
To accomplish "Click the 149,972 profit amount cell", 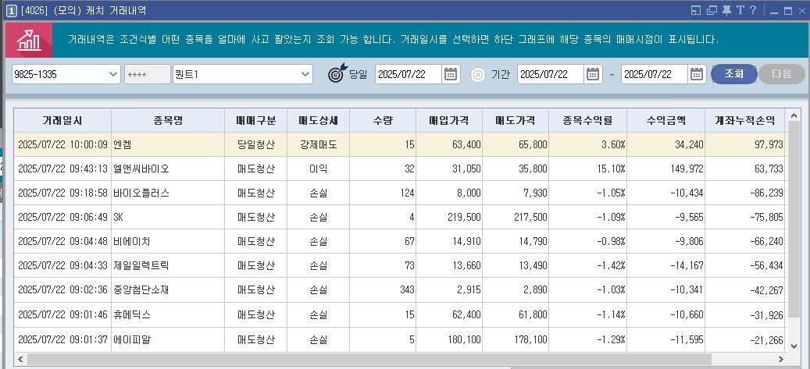I will tap(665, 169).
